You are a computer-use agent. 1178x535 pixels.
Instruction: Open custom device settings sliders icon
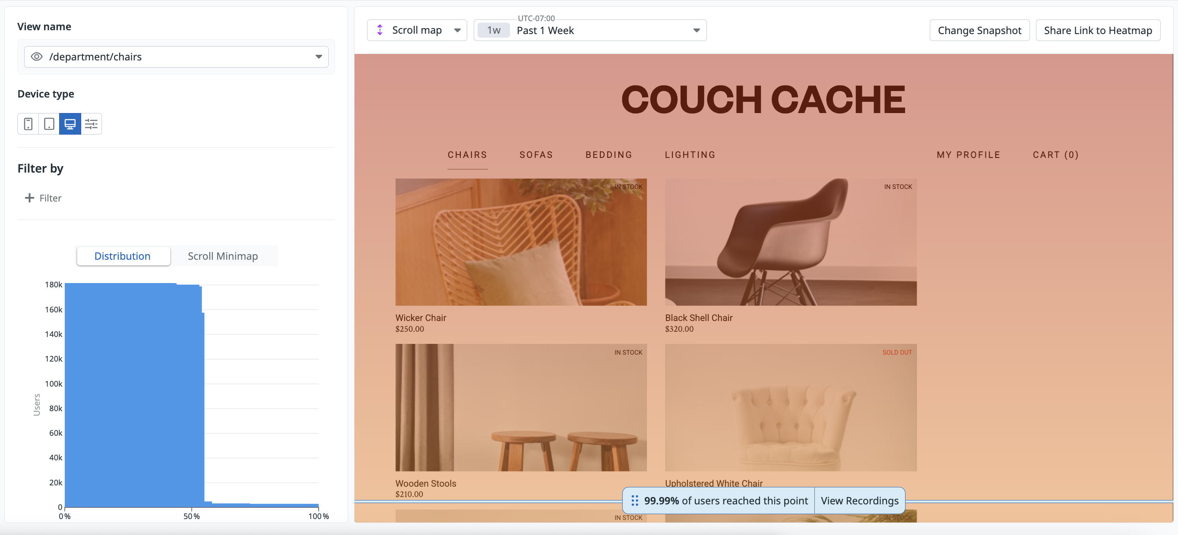tap(91, 124)
